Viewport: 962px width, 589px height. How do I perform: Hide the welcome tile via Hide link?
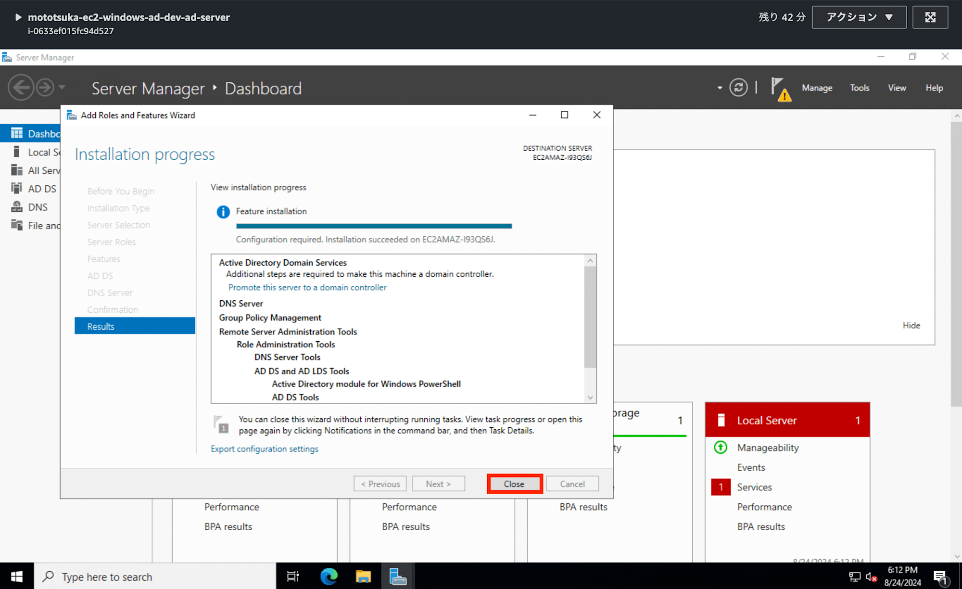[x=911, y=325]
